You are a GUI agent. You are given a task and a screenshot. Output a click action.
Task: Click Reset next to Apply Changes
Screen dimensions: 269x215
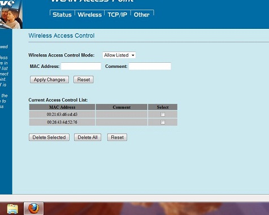point(84,80)
